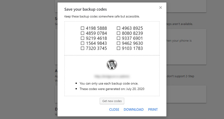Check the box beside 9103 1783
Viewport: 224px width, 119px height.
tap(118, 48)
